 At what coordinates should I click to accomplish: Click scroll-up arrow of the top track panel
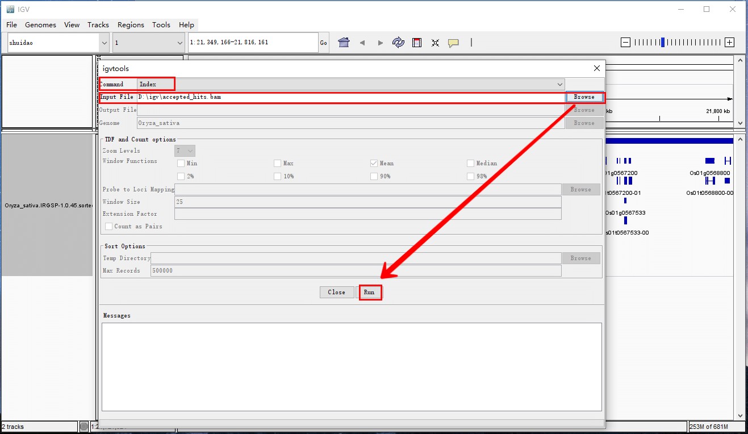739,59
